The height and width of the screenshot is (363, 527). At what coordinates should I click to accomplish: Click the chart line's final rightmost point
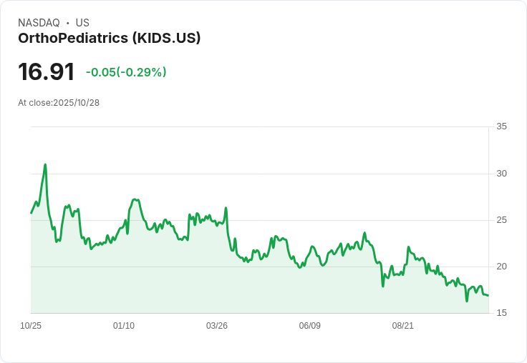[x=488, y=295]
